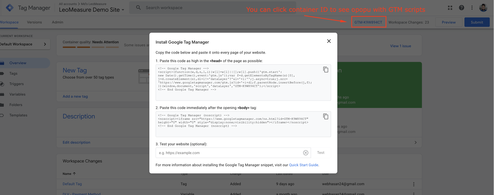The height and width of the screenshot is (195, 494).
Task: Click the Triggers sidebar icon
Action: point(2,84)
